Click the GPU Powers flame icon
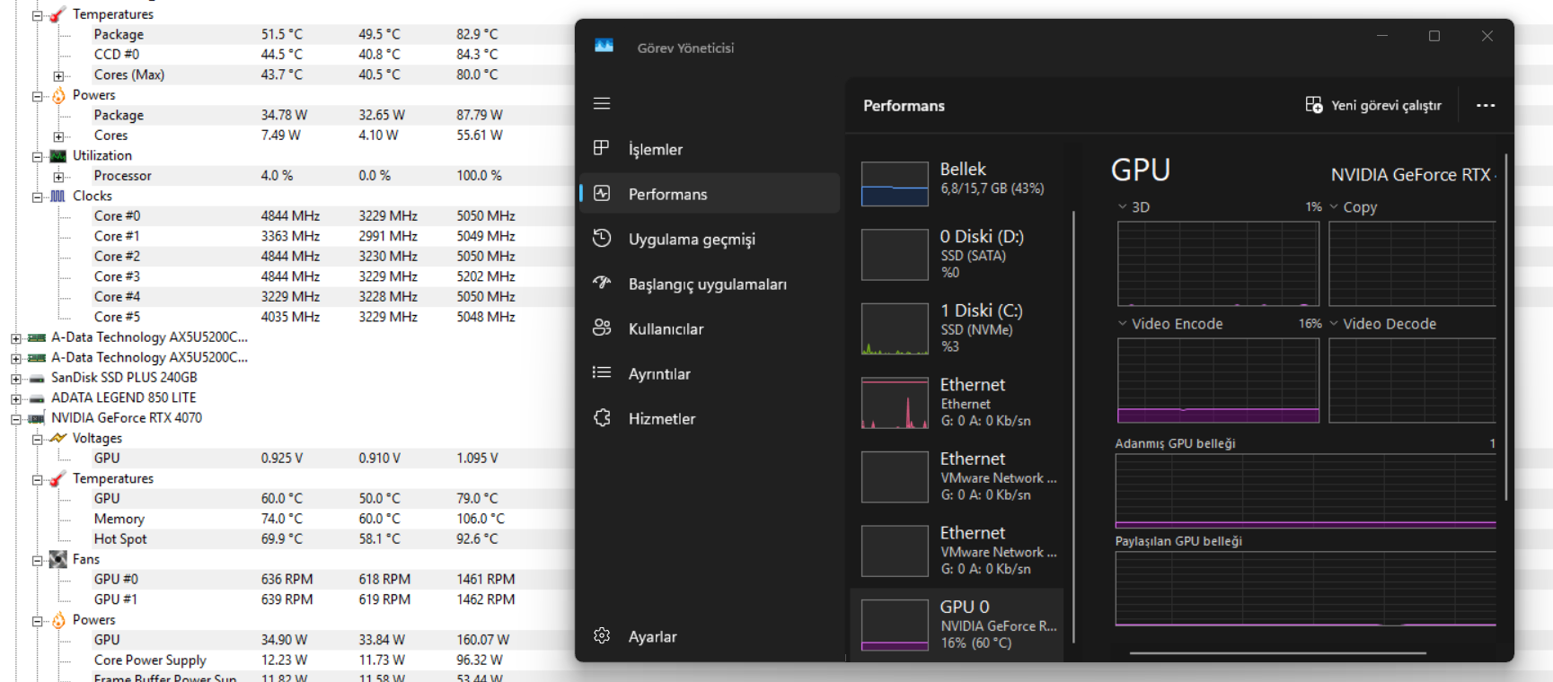The height and width of the screenshot is (682, 1553). point(58,620)
